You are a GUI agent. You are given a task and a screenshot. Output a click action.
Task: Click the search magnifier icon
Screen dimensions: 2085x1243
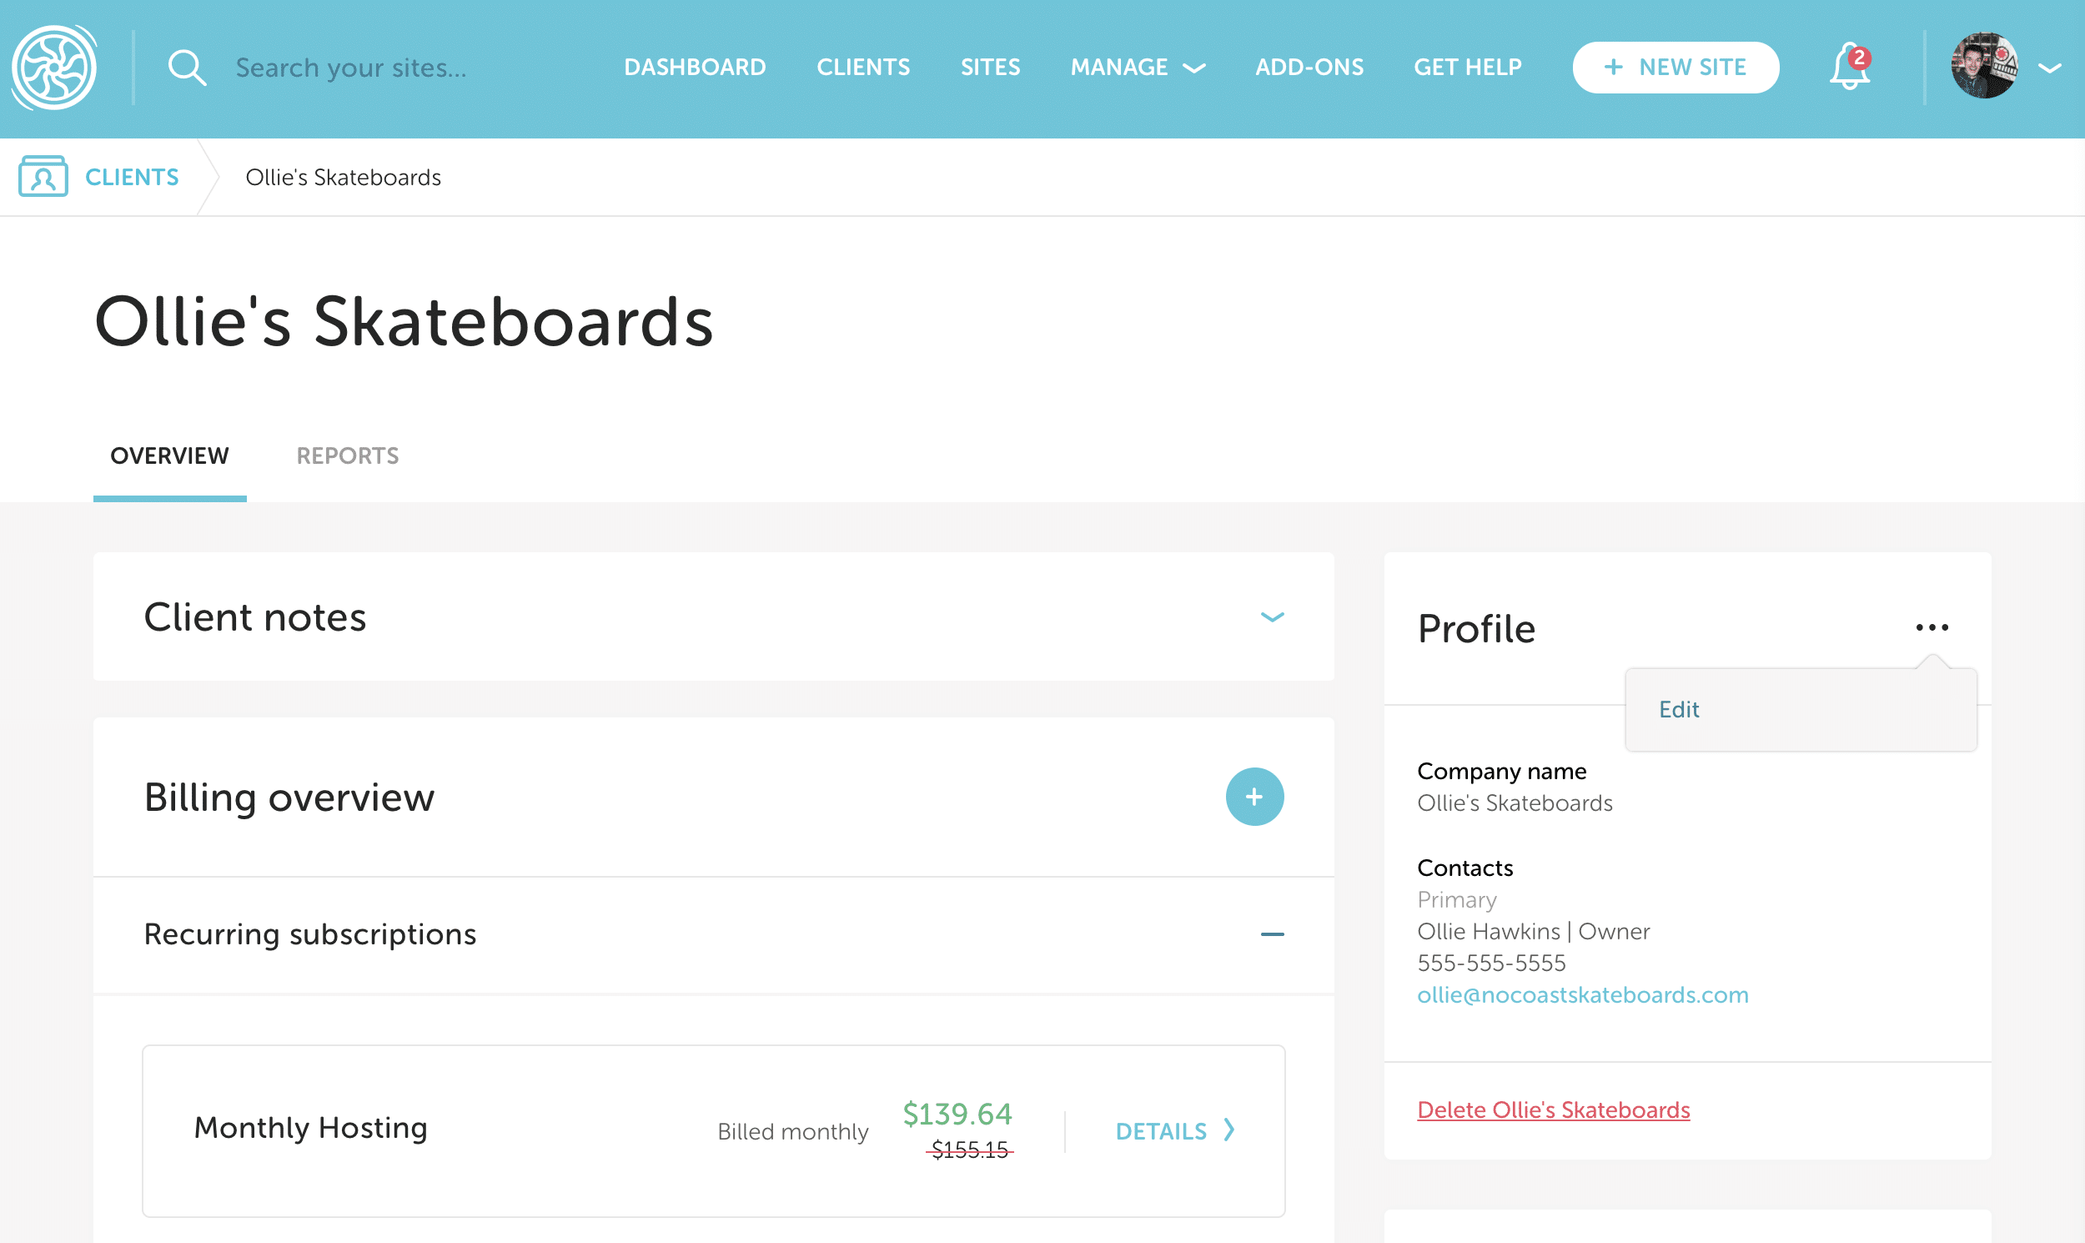click(x=187, y=67)
